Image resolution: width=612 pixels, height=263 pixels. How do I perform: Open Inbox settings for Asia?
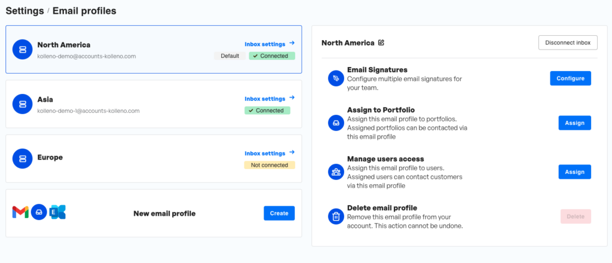[x=270, y=99]
